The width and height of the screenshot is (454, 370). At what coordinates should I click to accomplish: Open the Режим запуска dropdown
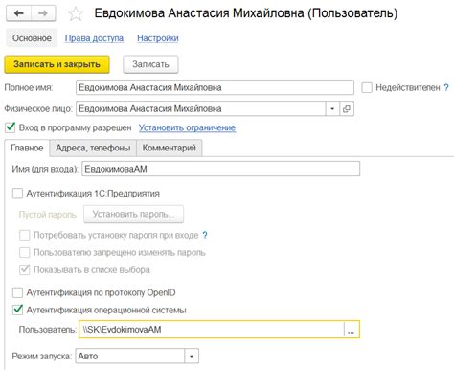tap(192, 356)
